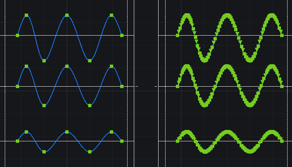
Task: Select starting keyframe of top-right baked curve
Action: [x=178, y=36]
